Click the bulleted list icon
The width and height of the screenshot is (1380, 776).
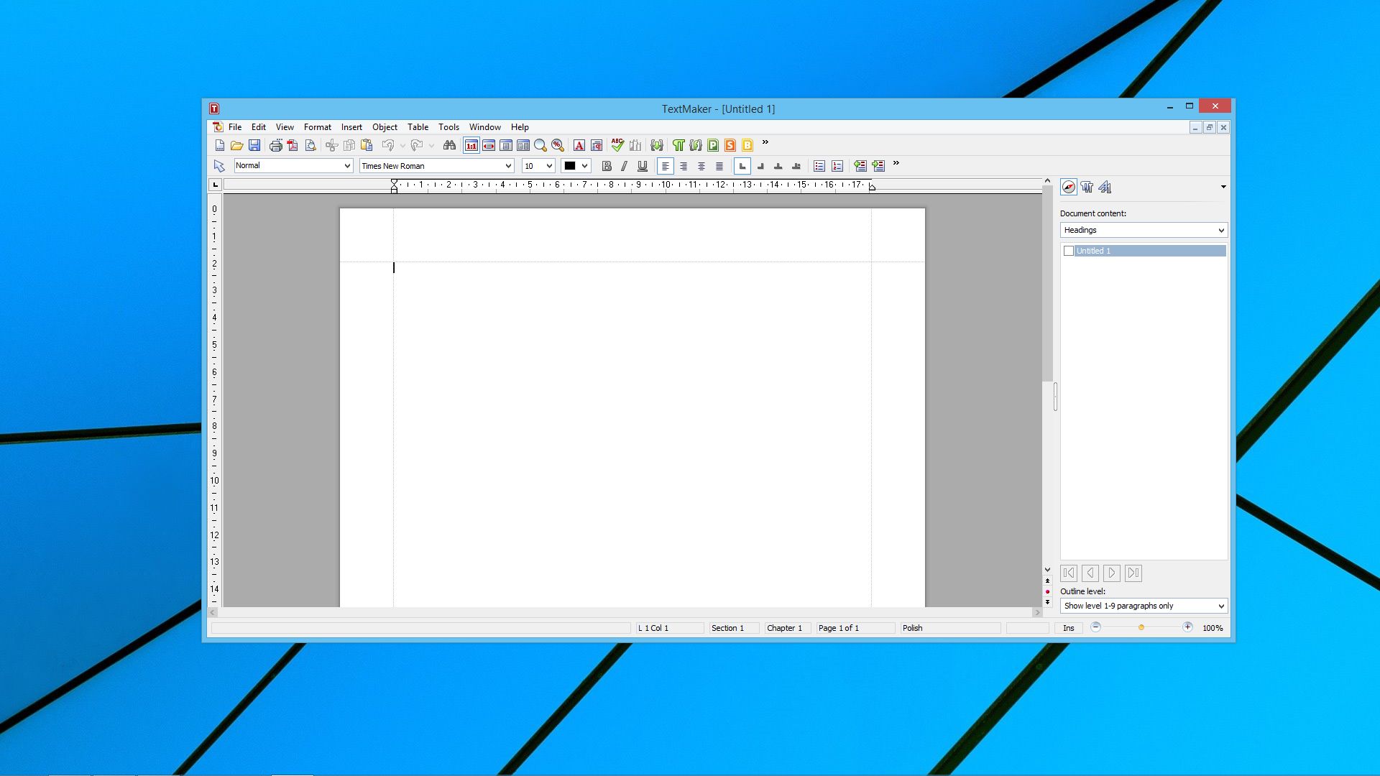[x=819, y=166]
